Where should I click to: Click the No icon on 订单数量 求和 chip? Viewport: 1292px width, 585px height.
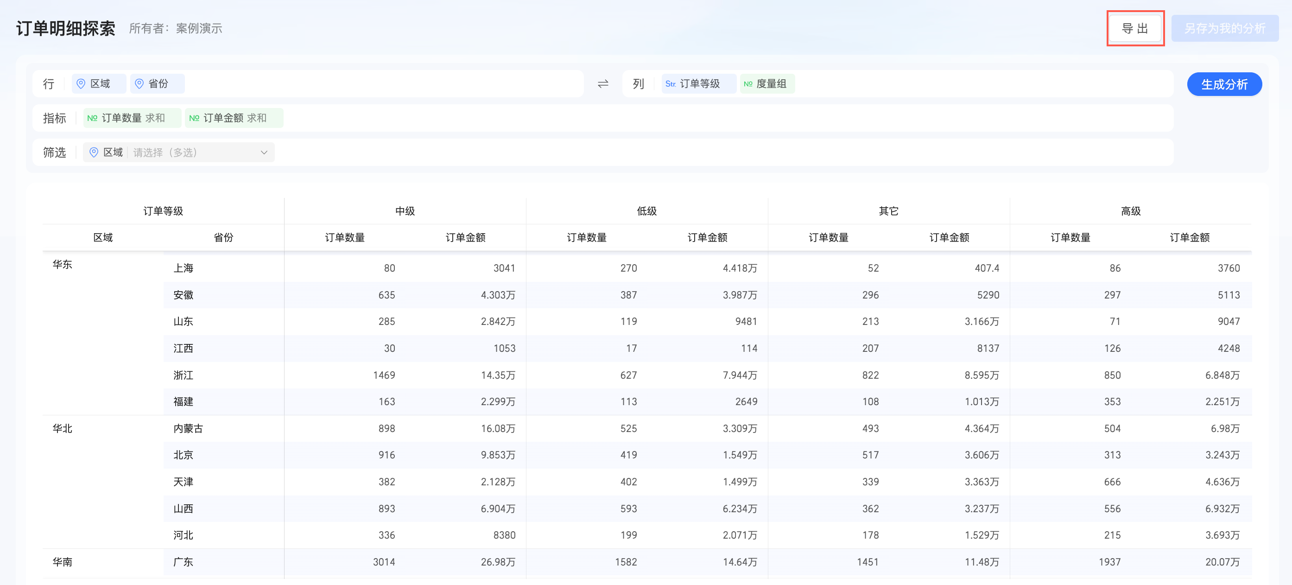92,118
